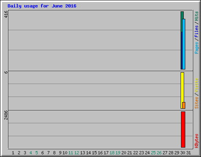Click day 30 on the x-axis

coord(183,153)
